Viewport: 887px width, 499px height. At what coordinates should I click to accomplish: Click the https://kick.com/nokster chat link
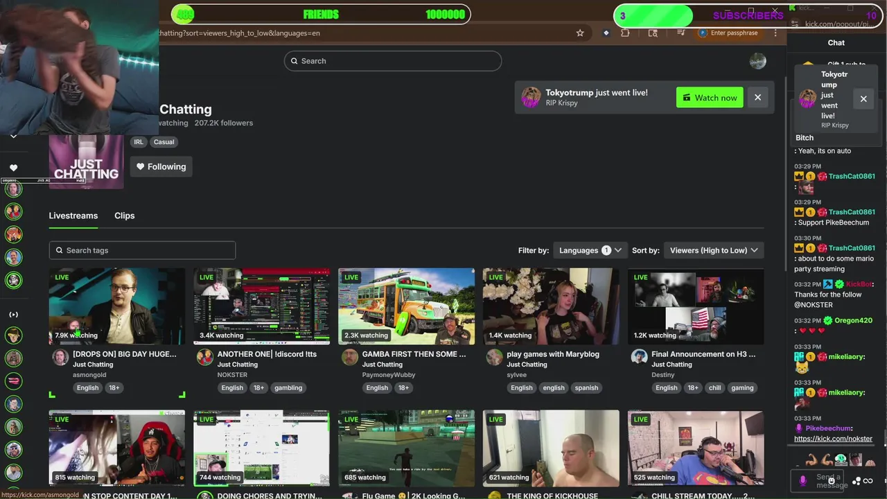833,439
